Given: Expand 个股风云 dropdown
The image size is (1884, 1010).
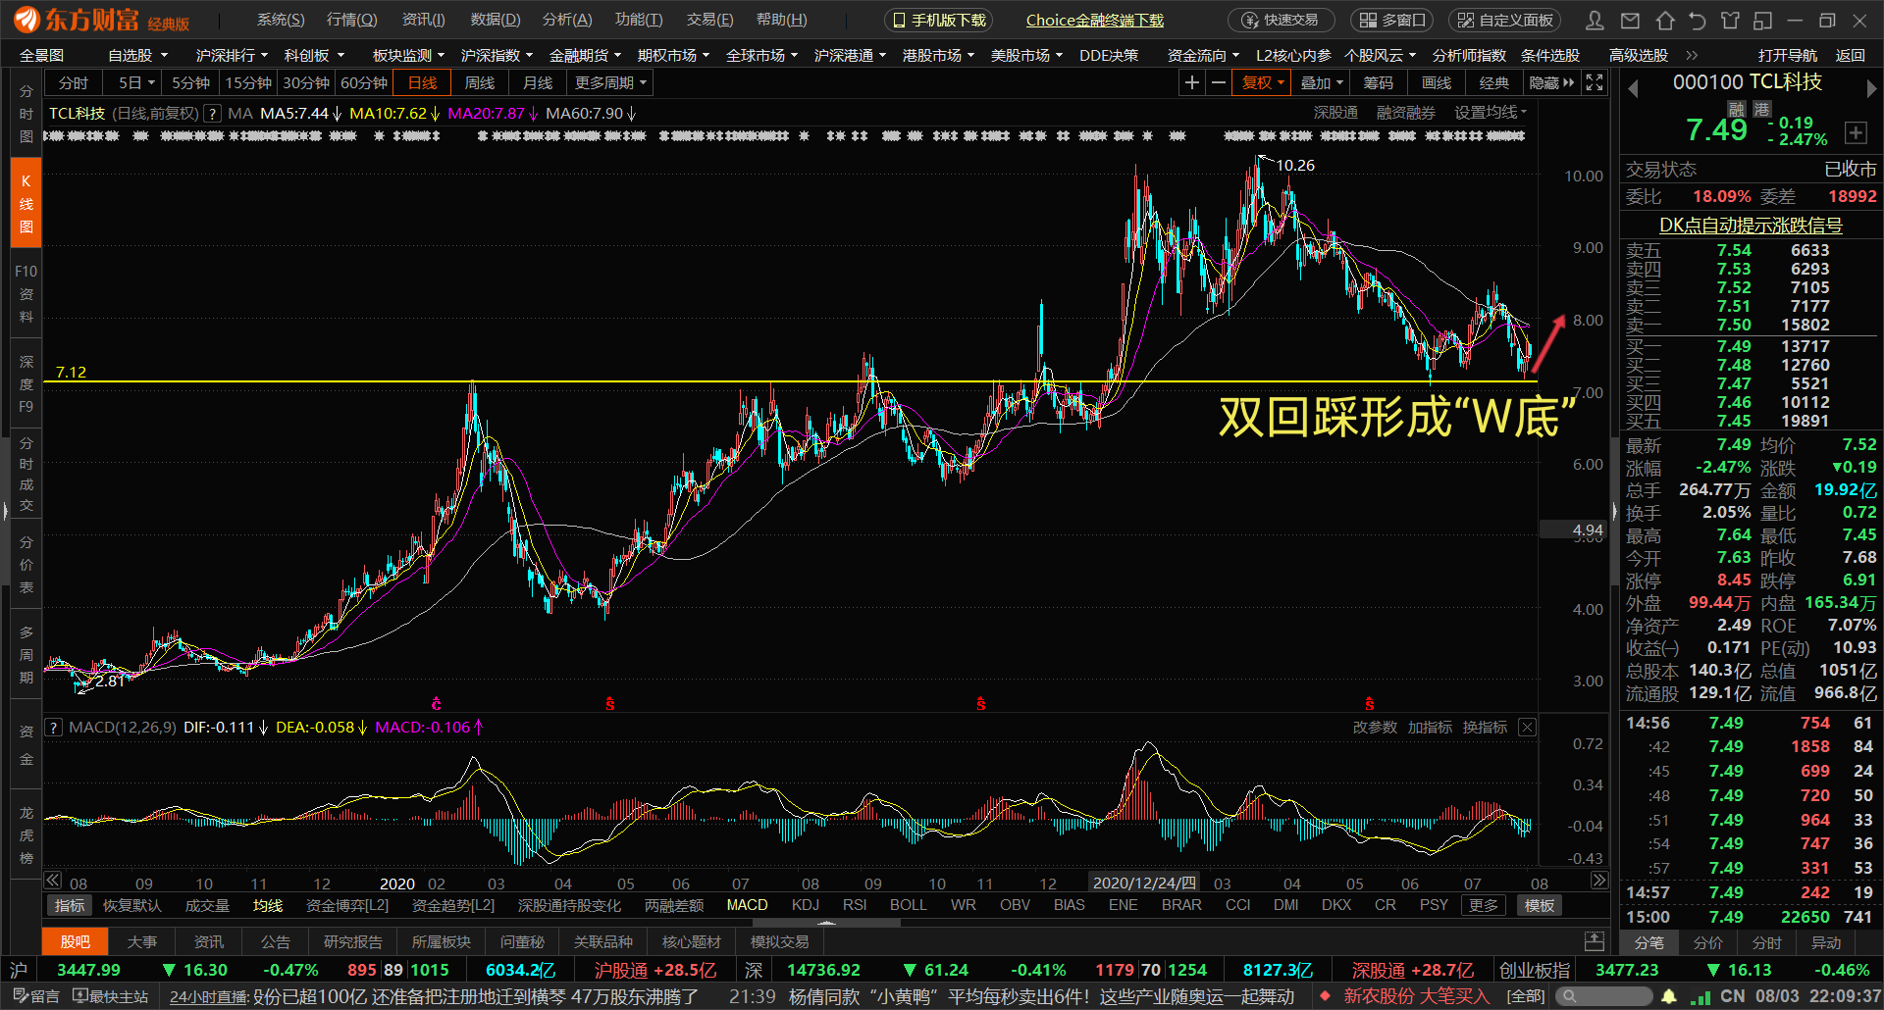Looking at the screenshot, I should (x=1380, y=56).
